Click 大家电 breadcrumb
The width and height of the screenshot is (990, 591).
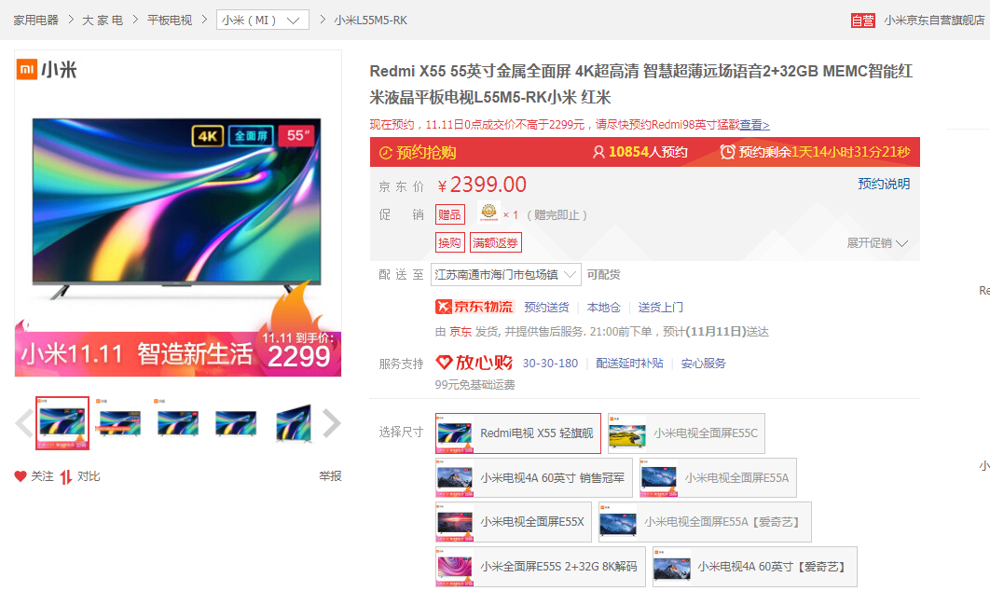point(103,21)
